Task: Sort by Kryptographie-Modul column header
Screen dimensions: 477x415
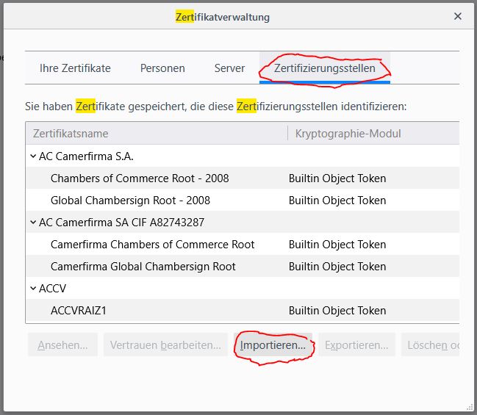Action: pyautogui.click(x=348, y=134)
